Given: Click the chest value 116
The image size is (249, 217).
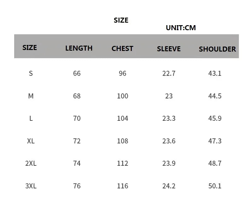Looking at the screenshot, I should 122,186.
